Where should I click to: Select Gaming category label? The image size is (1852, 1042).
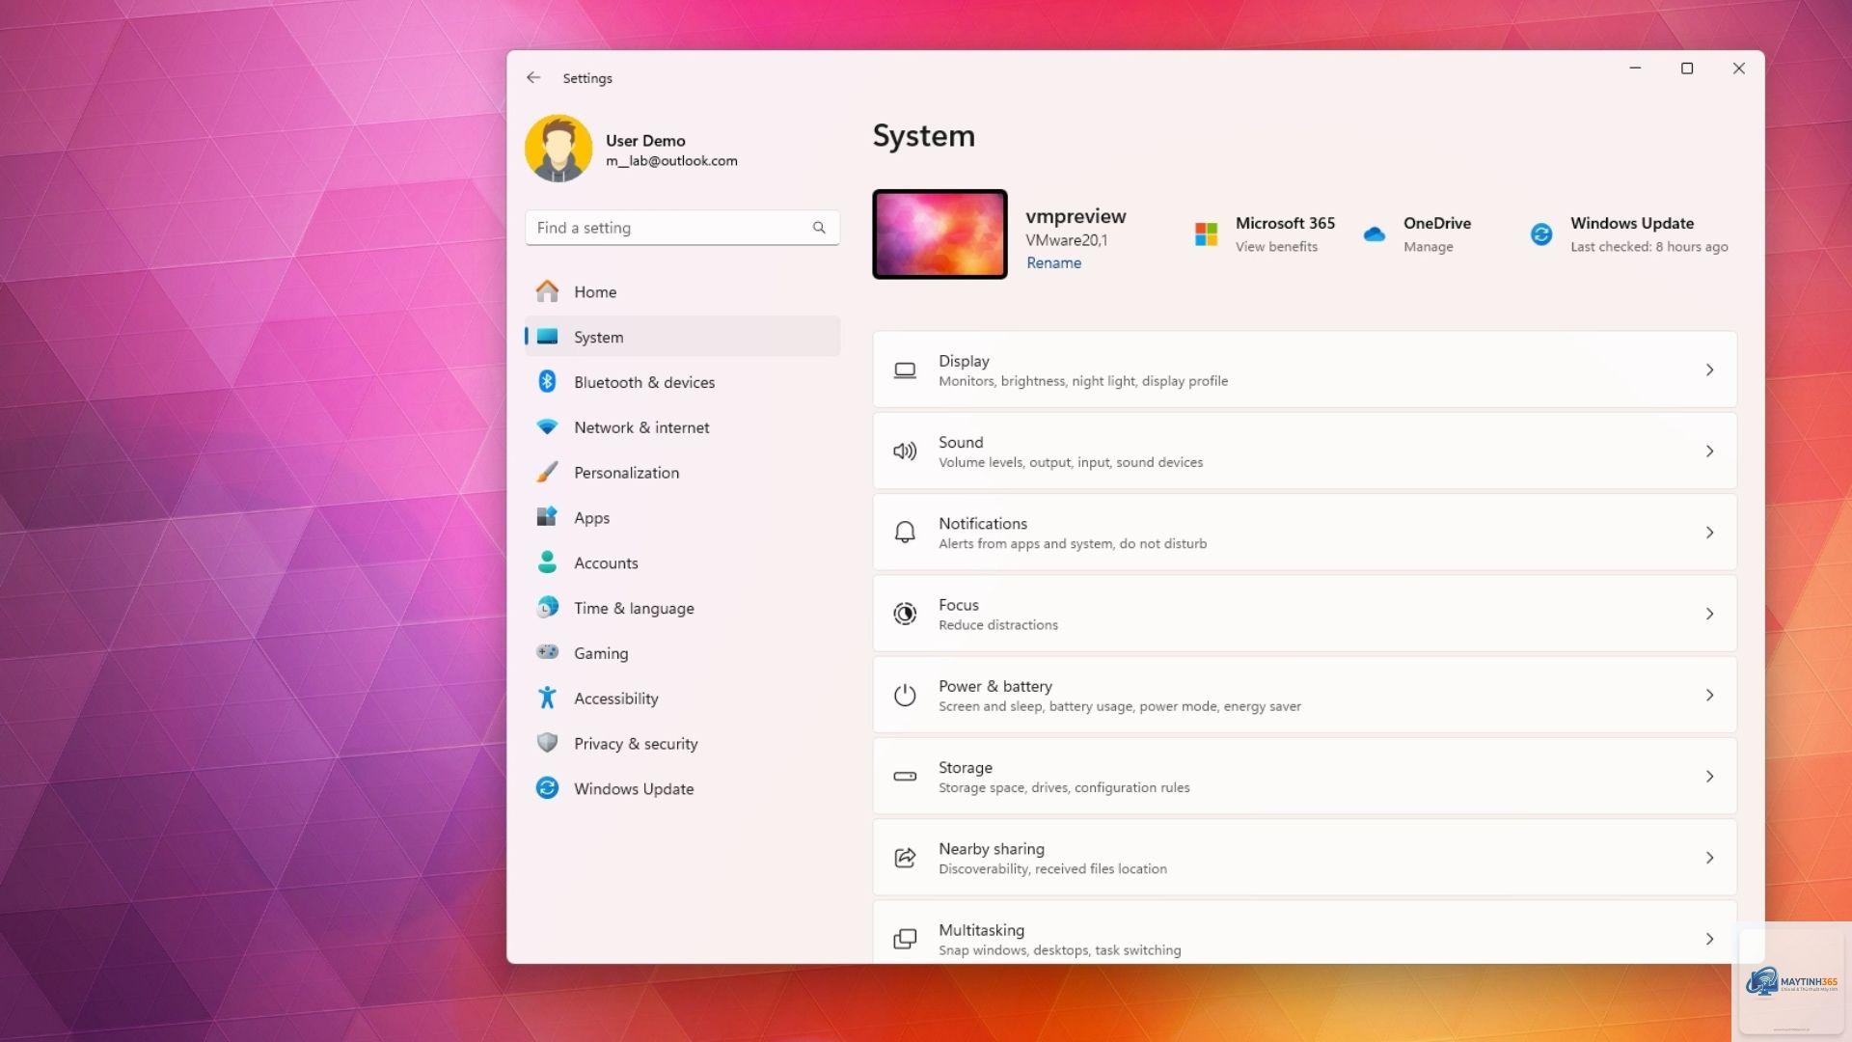[x=601, y=653]
